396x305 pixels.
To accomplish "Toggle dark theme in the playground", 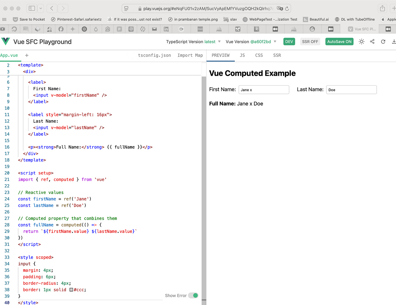I will pyautogui.click(x=361, y=41).
